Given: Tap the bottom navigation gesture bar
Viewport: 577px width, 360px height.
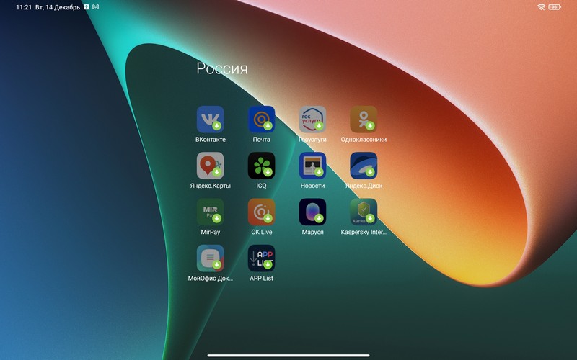Looking at the screenshot, I should coord(288,354).
